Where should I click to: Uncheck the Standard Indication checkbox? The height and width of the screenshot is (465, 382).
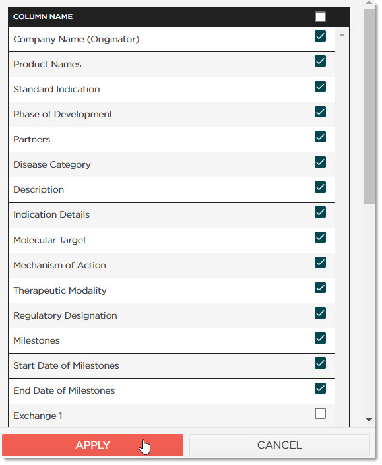tap(320, 86)
